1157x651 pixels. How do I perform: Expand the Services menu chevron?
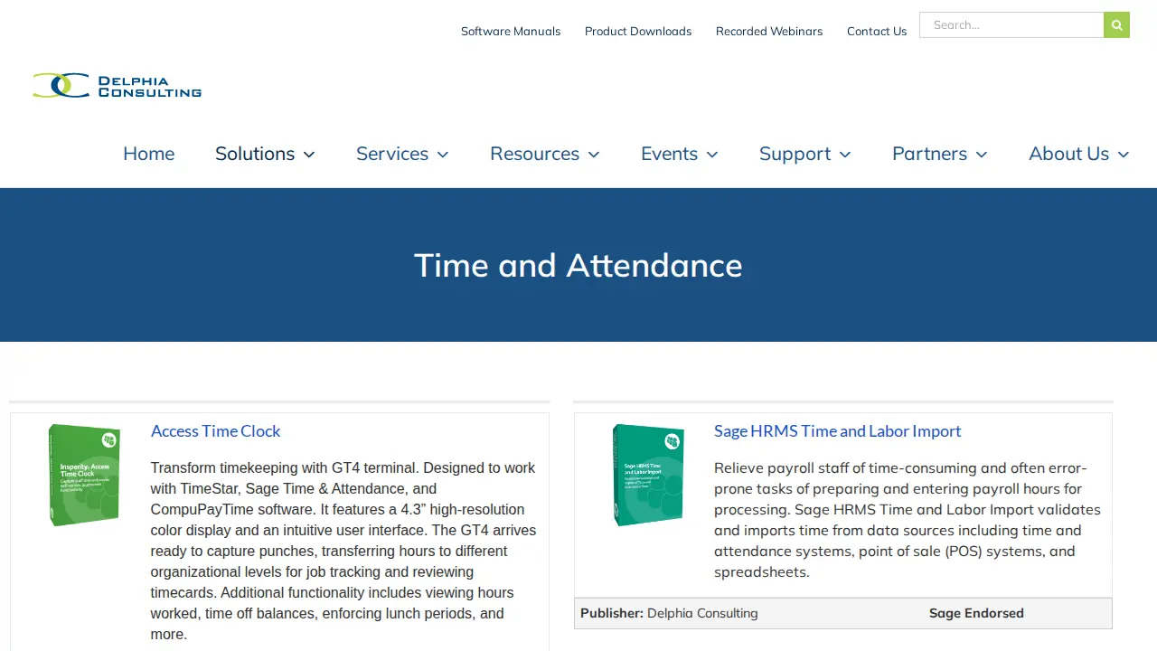(x=443, y=155)
